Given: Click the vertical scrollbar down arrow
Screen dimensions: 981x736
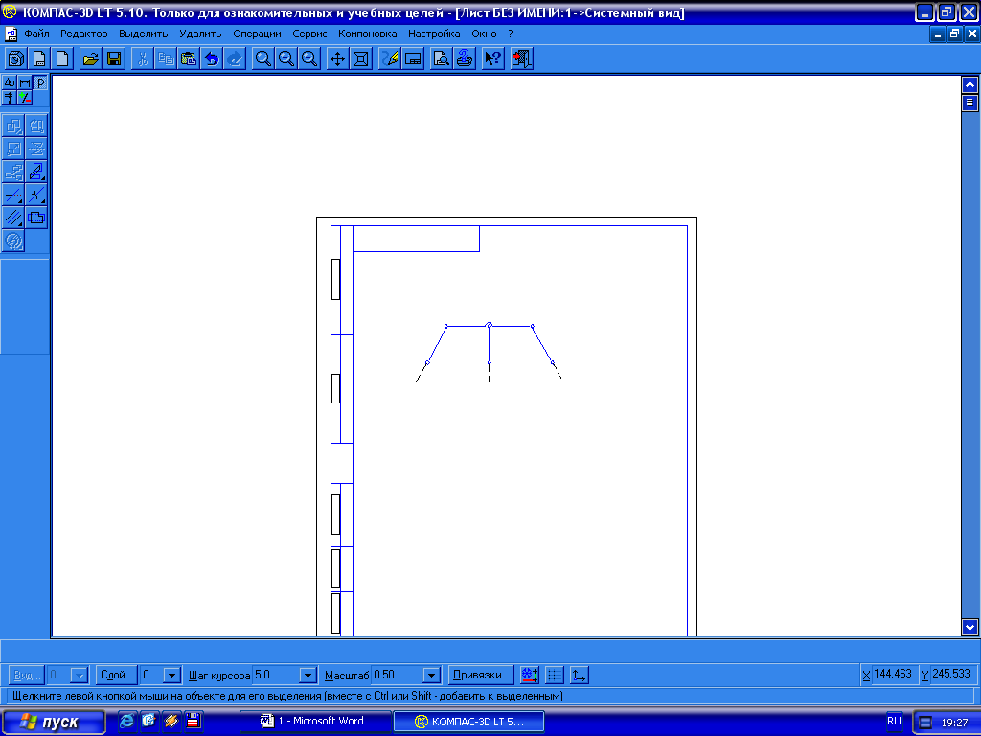Looking at the screenshot, I should [970, 627].
